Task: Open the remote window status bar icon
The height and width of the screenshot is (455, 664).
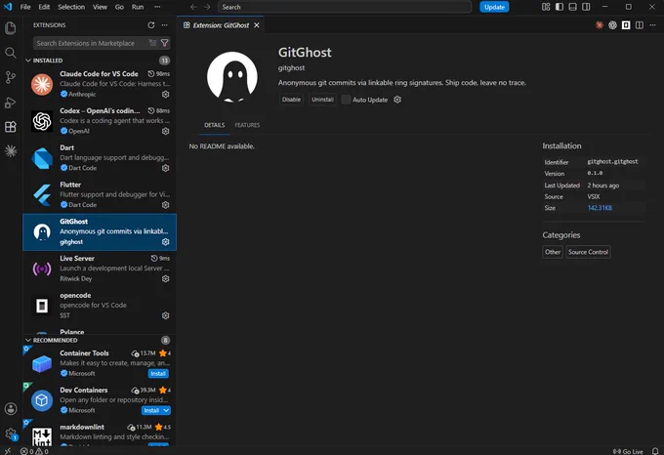Action: tap(8, 451)
